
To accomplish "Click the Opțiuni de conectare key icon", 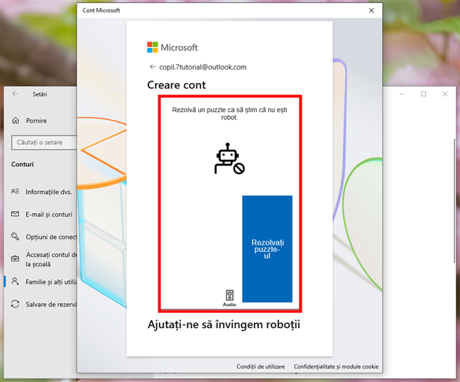I will tap(16, 237).
